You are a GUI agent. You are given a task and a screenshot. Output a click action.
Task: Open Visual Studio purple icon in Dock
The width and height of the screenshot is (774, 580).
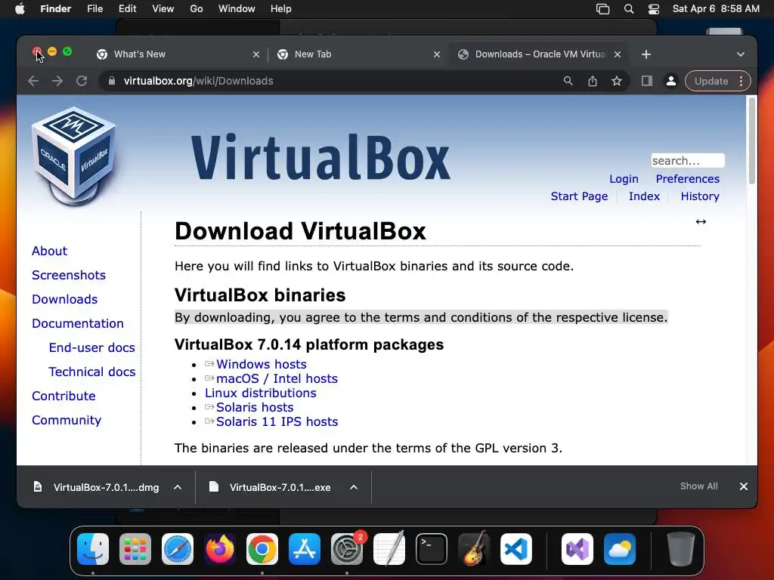pyautogui.click(x=577, y=549)
